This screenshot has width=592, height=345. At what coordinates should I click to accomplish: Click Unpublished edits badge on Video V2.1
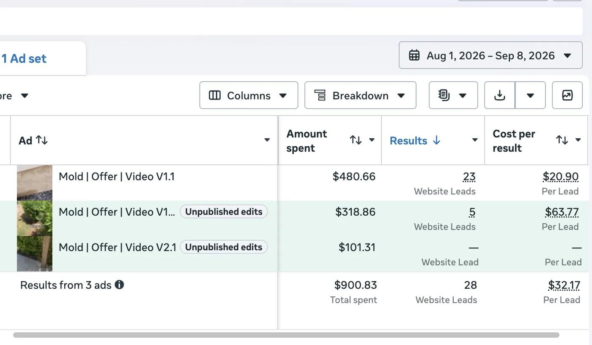tap(224, 247)
